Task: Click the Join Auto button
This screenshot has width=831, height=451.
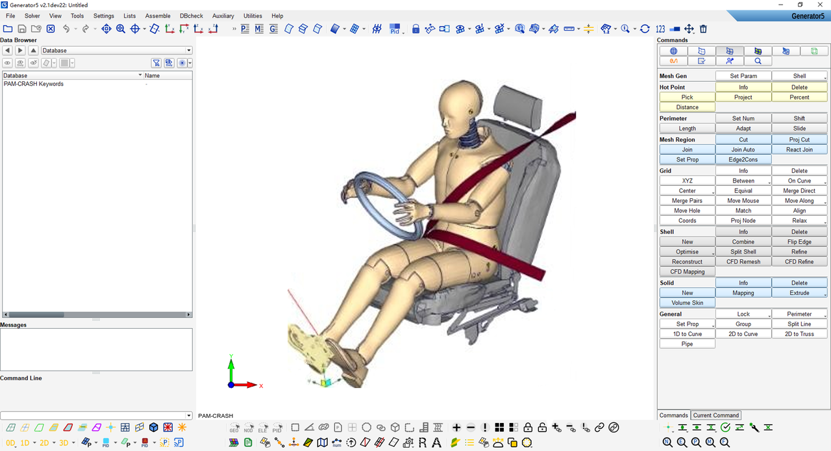Action: (743, 149)
